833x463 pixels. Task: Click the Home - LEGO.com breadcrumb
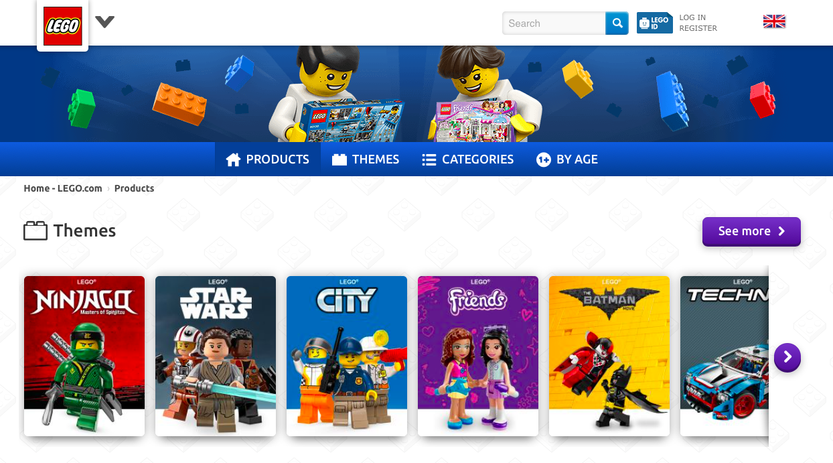[x=63, y=188]
